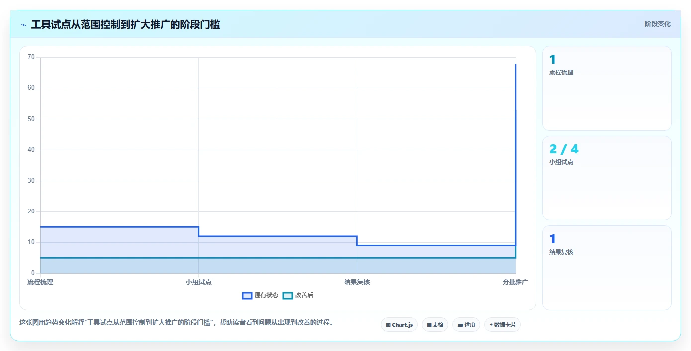Click the 70 y-axis value
Viewport: 691px width, 351px height.
pyautogui.click(x=31, y=57)
